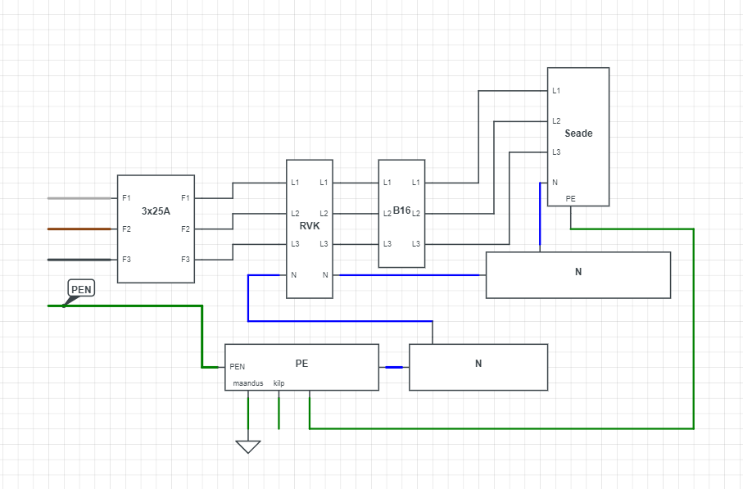The image size is (743, 489).
Task: Click the PE terminal label on Seade
Action: (570, 198)
